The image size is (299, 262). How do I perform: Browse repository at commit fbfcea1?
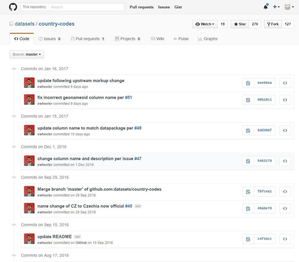pyautogui.click(x=285, y=191)
